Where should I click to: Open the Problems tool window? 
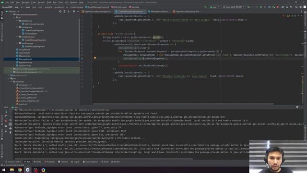50,162
